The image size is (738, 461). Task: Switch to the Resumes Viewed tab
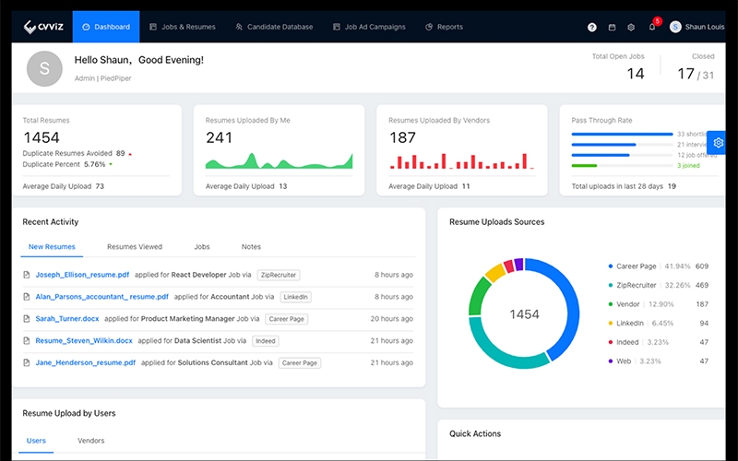coord(135,247)
